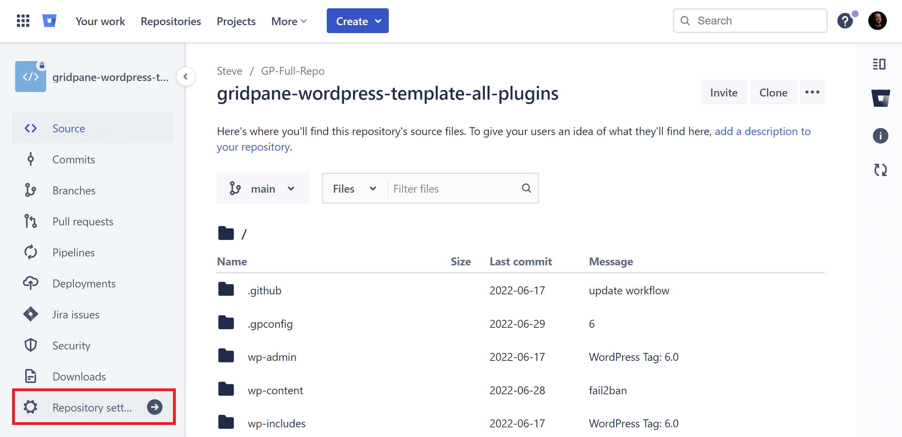Viewport: 902px width, 437px height.
Task: Open the Files type dropdown
Action: click(354, 189)
